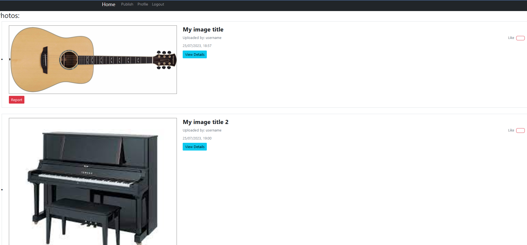Click the 'Like' label beside guitar photo

[x=511, y=38]
